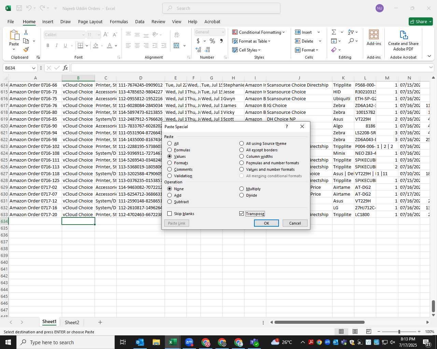
Task: Click the AutoSum sigma icon
Action: pos(334,32)
